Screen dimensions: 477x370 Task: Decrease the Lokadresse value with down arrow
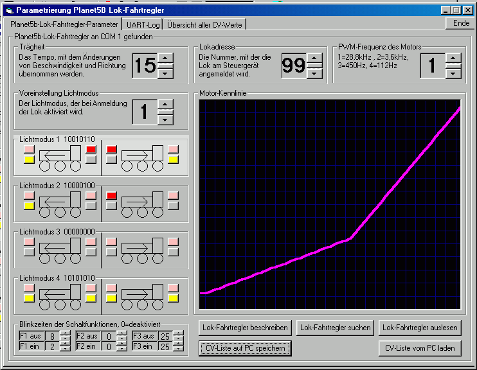tap(314, 73)
